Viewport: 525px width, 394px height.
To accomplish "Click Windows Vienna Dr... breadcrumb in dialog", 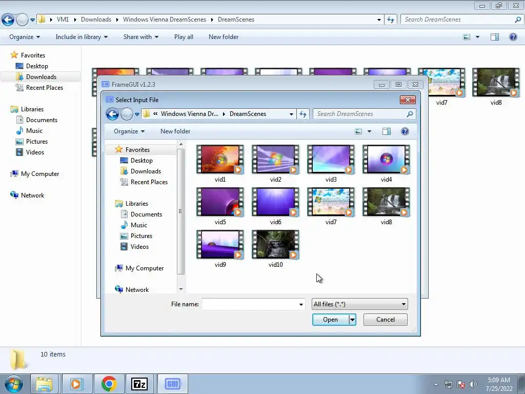I will (x=190, y=114).
